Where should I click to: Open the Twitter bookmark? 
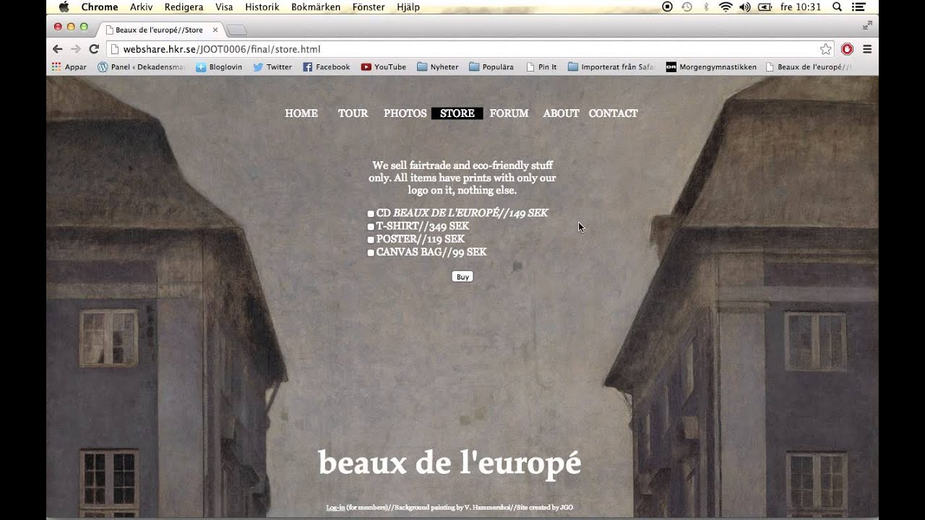272,66
